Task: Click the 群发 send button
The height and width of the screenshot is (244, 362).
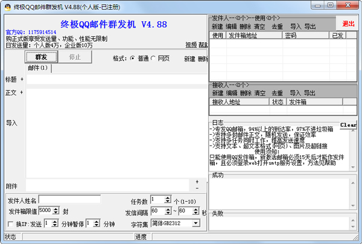Action: click(41, 57)
